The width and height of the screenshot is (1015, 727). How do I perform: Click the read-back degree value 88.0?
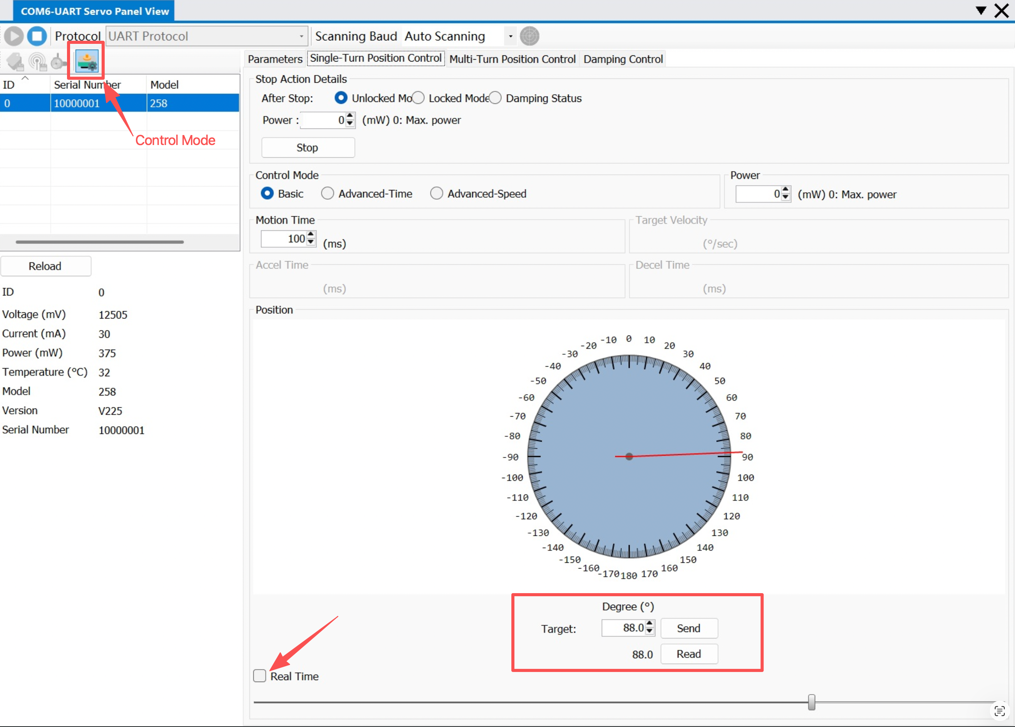pyautogui.click(x=642, y=655)
